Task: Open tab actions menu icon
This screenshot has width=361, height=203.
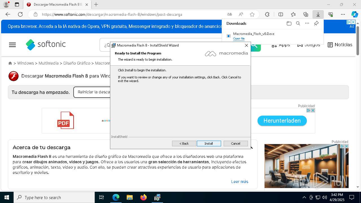Action: [17, 5]
